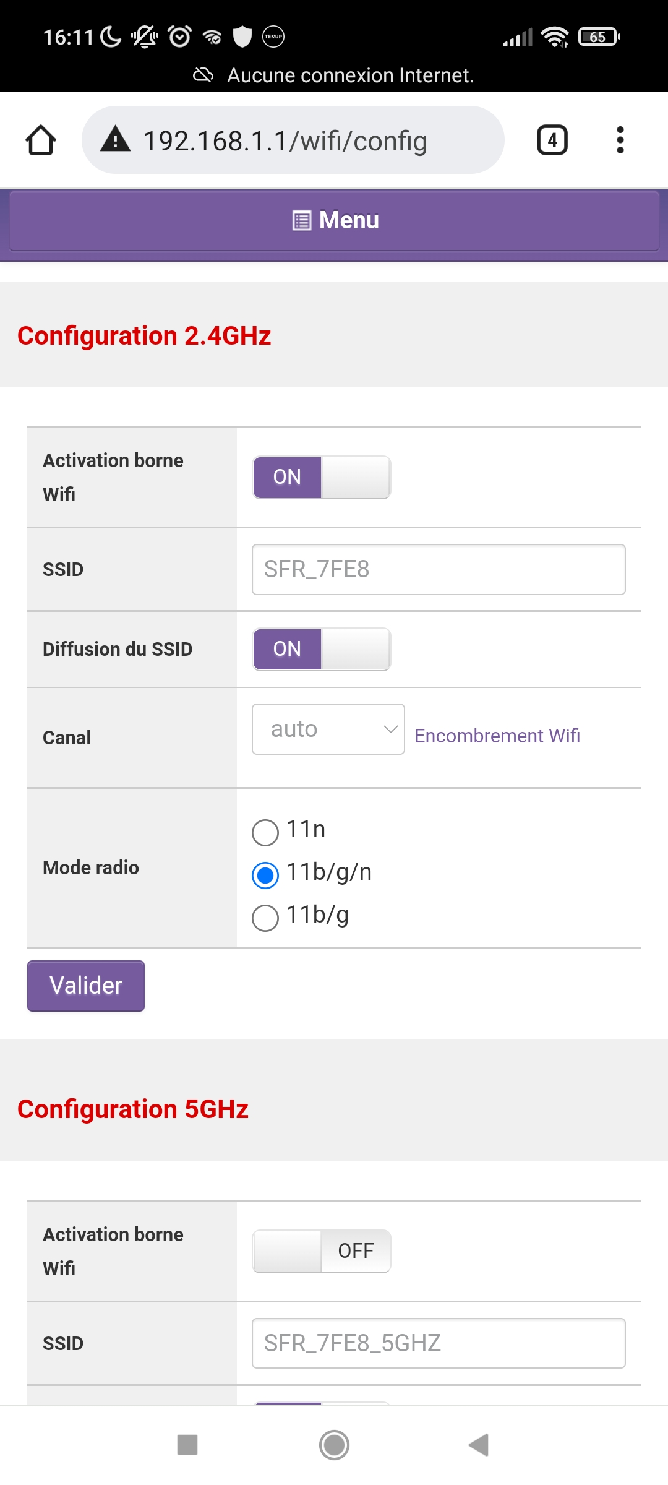Toggle the 2.4GHz Activation borne Wifi switch
The height and width of the screenshot is (1485, 668).
point(322,477)
